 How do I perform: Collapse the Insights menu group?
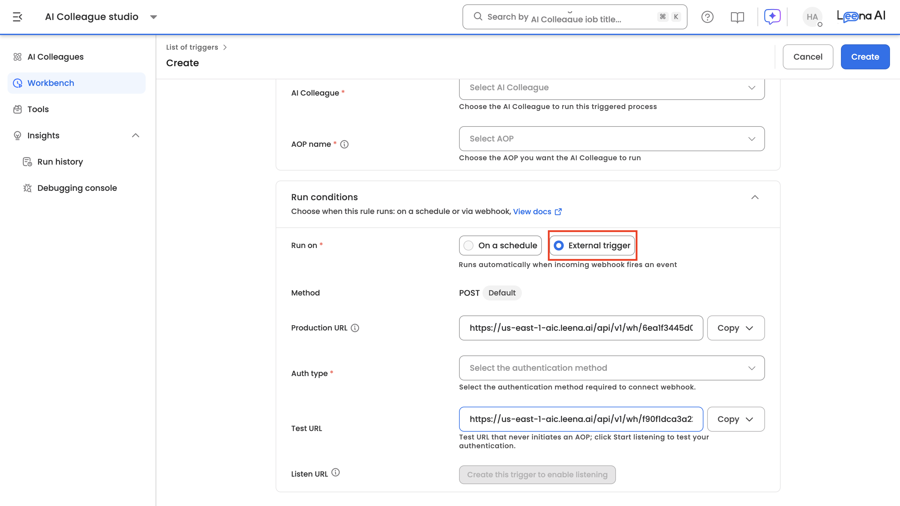pyautogui.click(x=136, y=136)
